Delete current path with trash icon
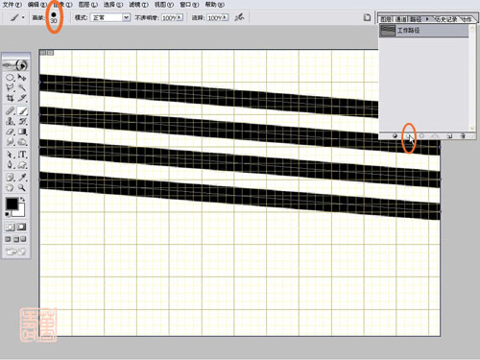The width and height of the screenshot is (480, 360). (463, 136)
